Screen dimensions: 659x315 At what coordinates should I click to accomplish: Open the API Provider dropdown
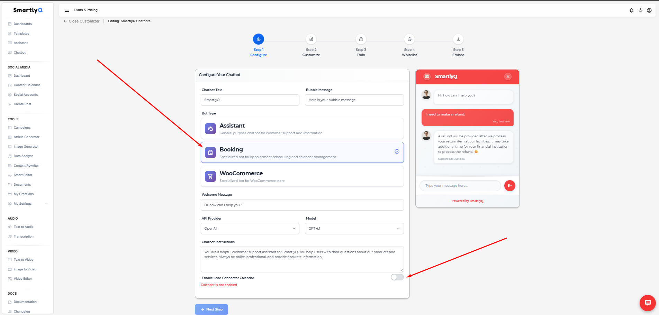[x=250, y=229]
